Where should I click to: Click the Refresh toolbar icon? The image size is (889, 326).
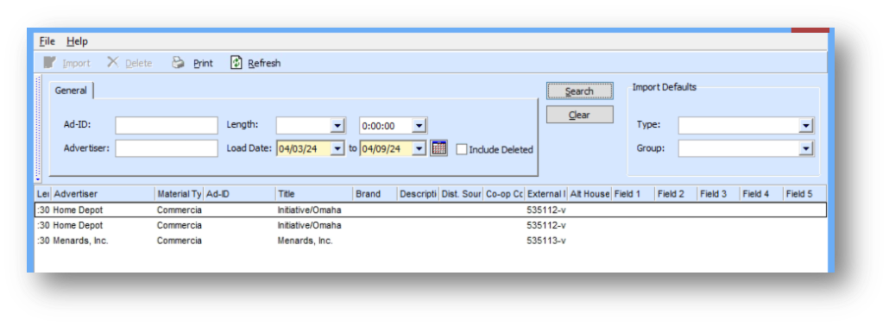(x=236, y=63)
